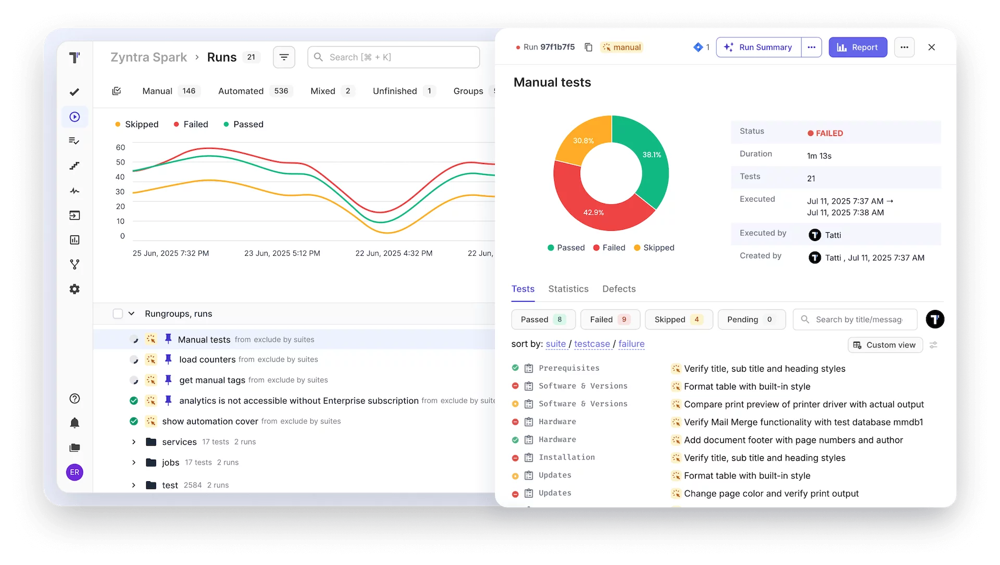The width and height of the screenshot is (1000, 565).
Task: Click the settings gear in the sidebar
Action: click(x=74, y=289)
